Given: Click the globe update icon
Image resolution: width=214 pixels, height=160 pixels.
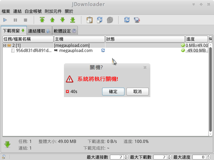Looking at the screenshot, I should point(137,20).
